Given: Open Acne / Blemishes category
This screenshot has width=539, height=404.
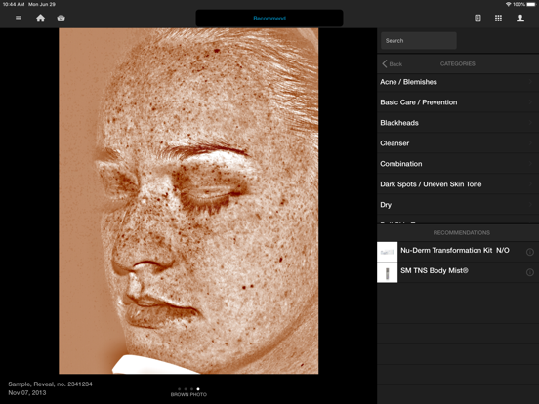Looking at the screenshot, I should pyautogui.click(x=458, y=82).
